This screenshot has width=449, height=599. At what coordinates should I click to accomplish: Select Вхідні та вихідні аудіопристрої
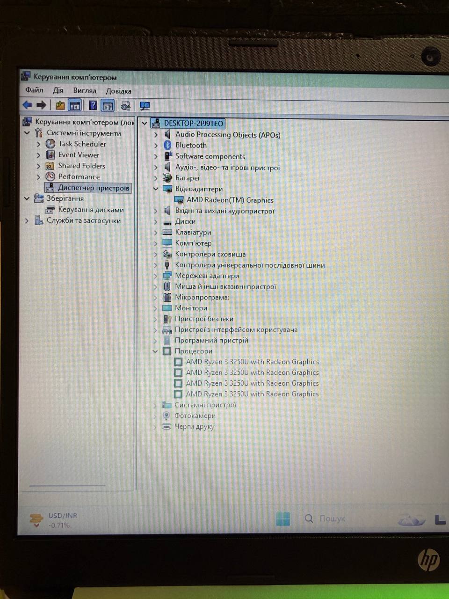point(224,211)
